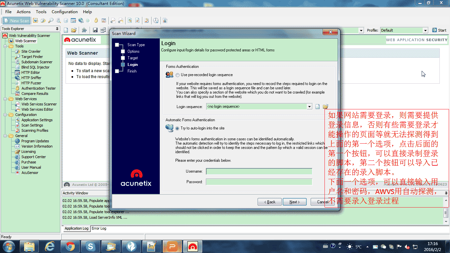Collapse the Tools tree folder
Screen dimensions: 450x253
point(6,46)
